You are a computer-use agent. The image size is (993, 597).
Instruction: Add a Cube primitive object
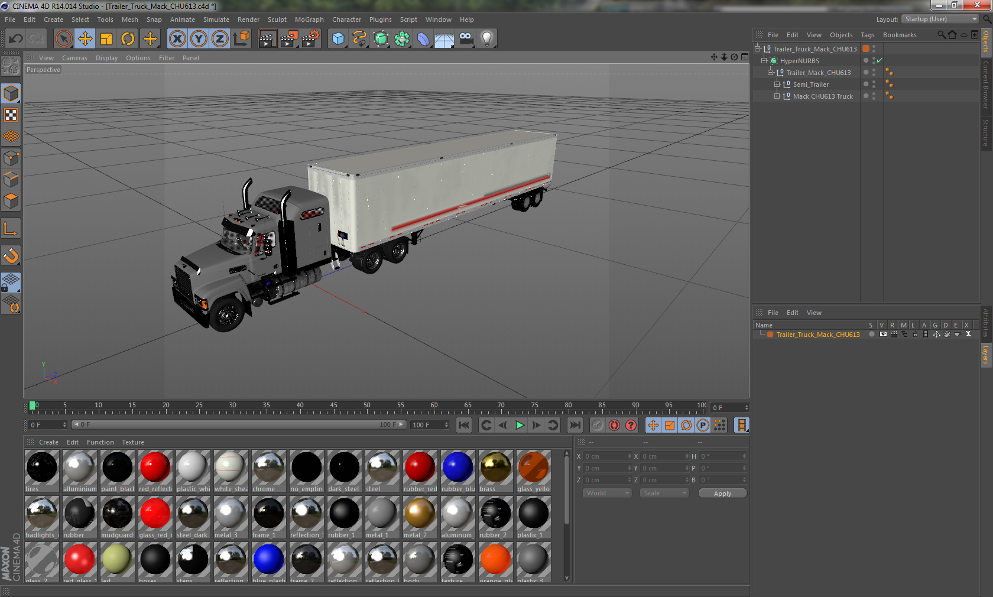click(338, 39)
